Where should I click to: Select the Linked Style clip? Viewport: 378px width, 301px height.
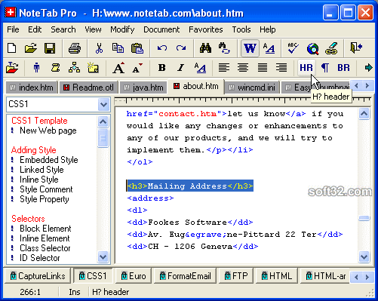click(41, 170)
